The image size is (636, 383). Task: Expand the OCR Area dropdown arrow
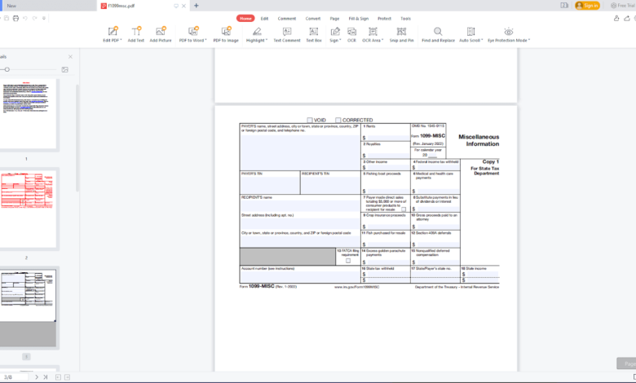tap(382, 41)
